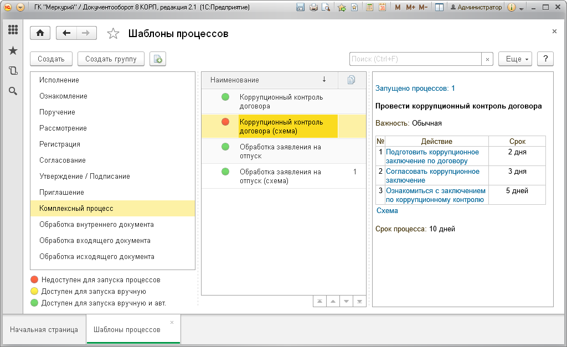Image resolution: width=567 pixels, height=347 pixels.
Task: Switch to the Начальная страница tab
Action: (x=44, y=330)
